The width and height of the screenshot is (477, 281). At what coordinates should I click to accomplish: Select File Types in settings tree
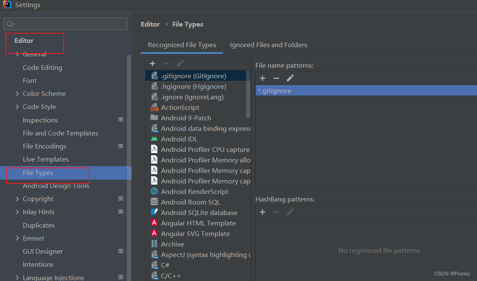point(66,172)
